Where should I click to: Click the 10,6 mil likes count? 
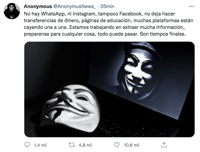coord(131,145)
